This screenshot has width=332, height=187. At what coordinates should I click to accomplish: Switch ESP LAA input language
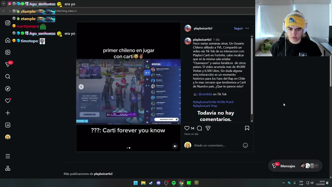click(x=301, y=183)
